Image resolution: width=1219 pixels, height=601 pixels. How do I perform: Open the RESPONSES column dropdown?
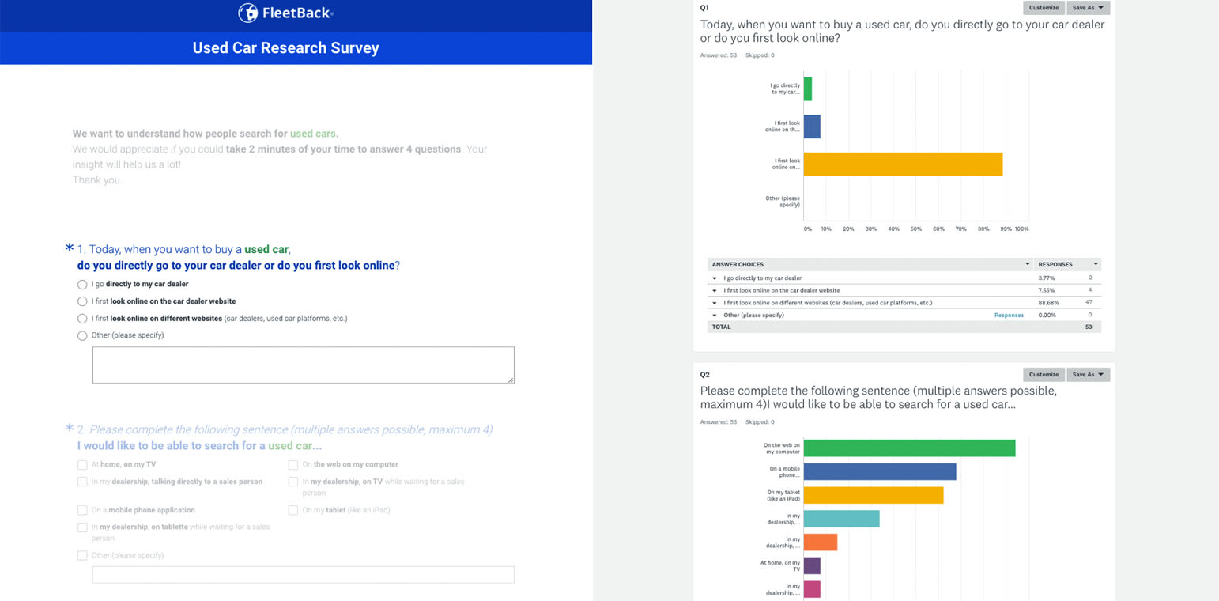pyautogui.click(x=1094, y=263)
